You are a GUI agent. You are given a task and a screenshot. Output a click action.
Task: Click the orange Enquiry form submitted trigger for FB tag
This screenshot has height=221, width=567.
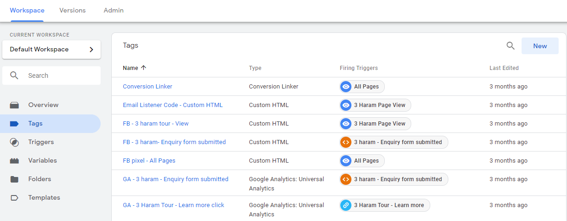(x=394, y=142)
